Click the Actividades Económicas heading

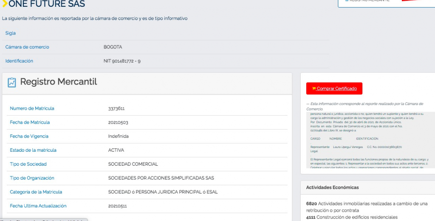pyautogui.click(x=332, y=187)
